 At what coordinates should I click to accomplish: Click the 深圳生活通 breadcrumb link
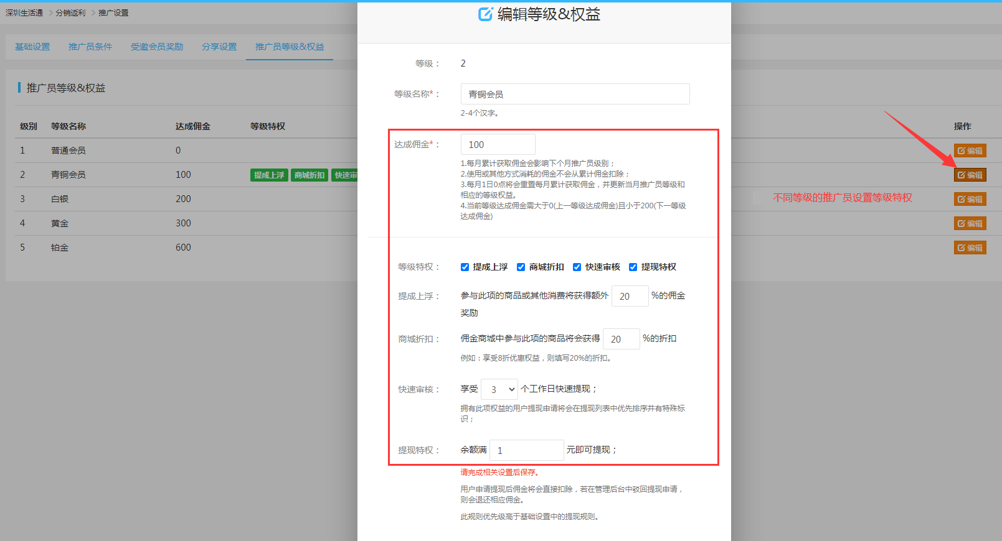24,13
